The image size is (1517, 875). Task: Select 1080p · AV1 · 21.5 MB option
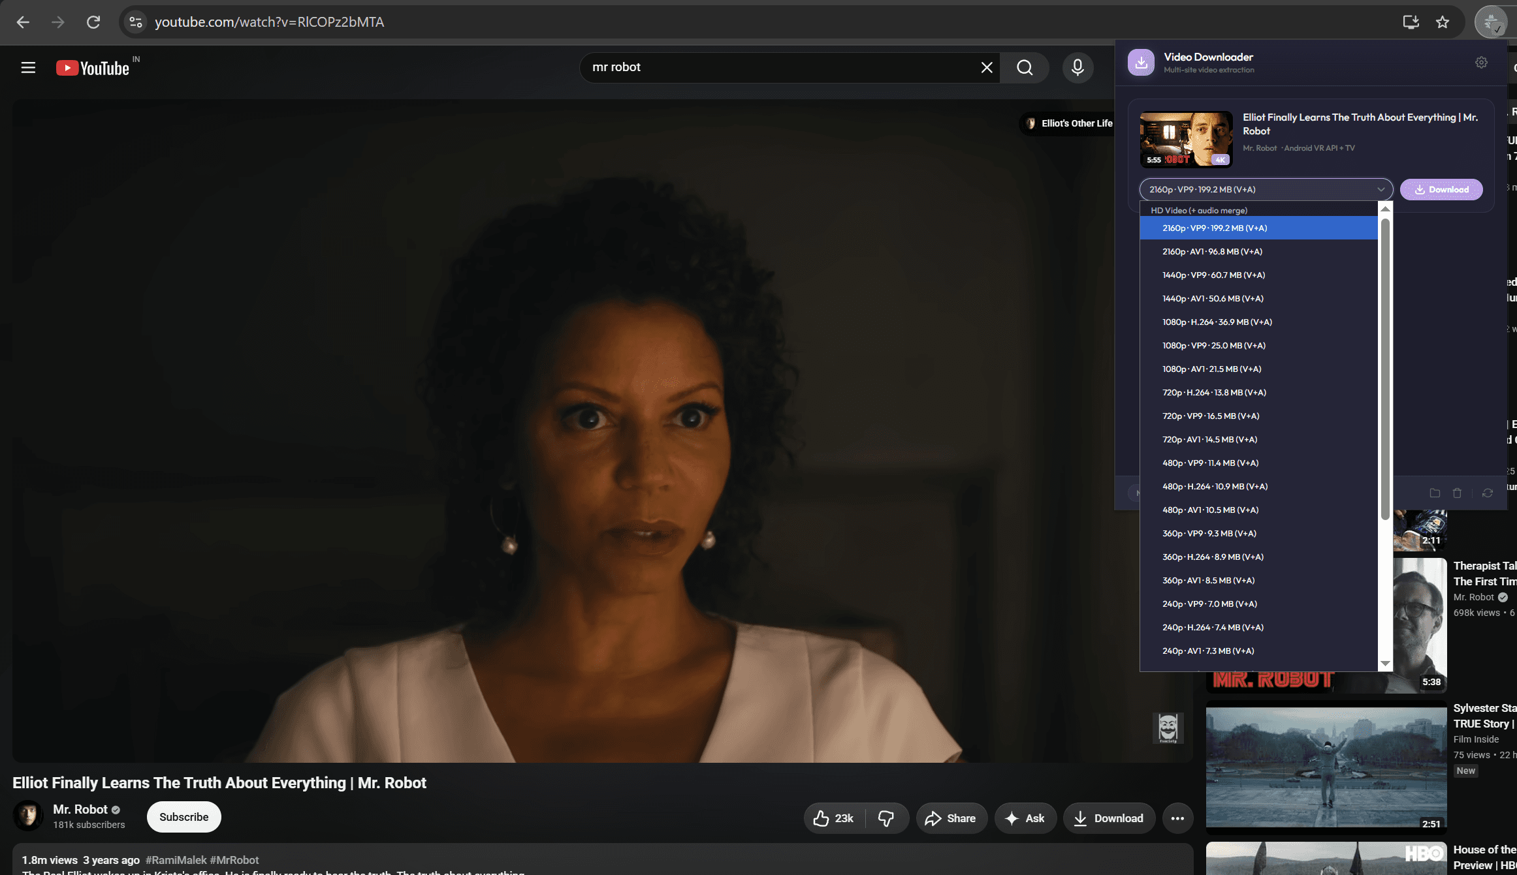(1258, 369)
